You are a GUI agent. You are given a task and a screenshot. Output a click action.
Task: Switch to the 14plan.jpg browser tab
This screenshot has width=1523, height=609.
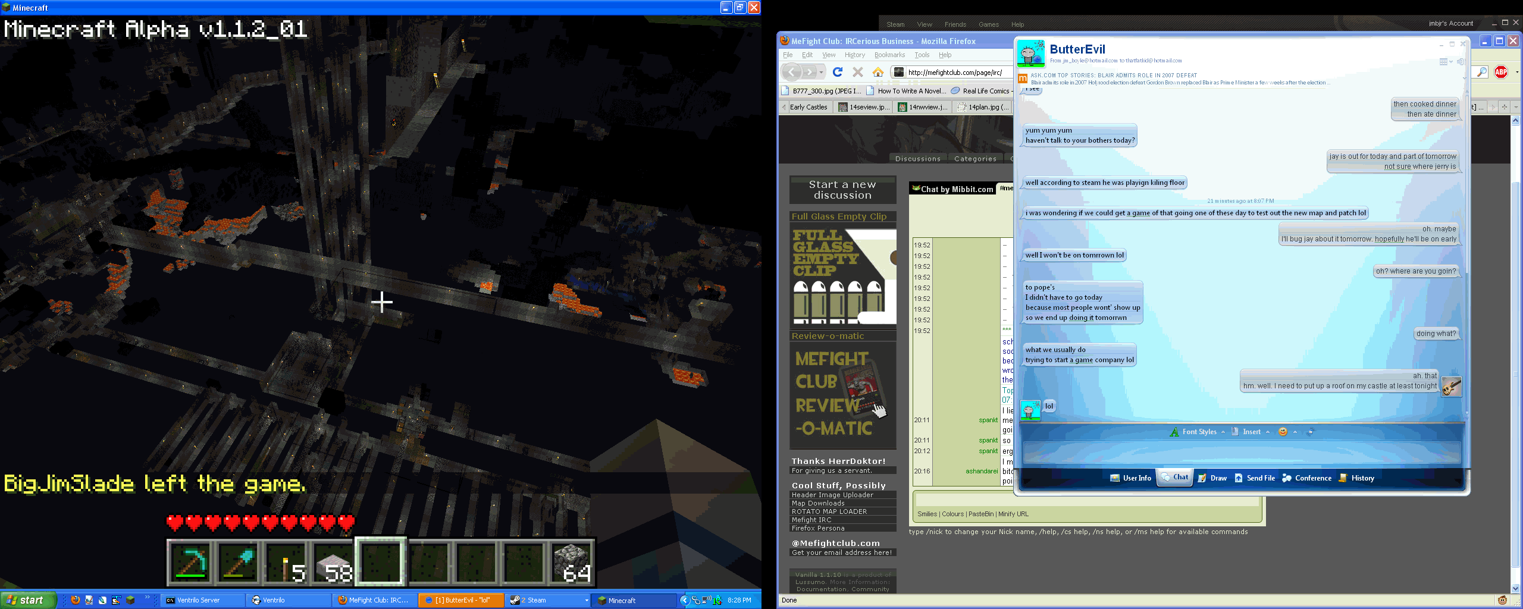click(983, 107)
